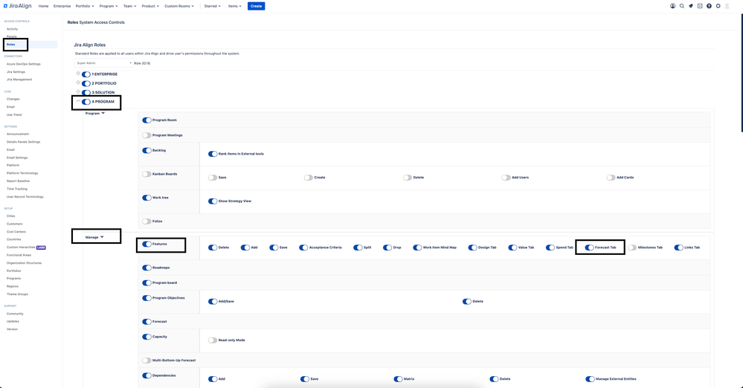This screenshot has height=388, width=743.
Task: Disable the Features toggle
Action: (147, 245)
